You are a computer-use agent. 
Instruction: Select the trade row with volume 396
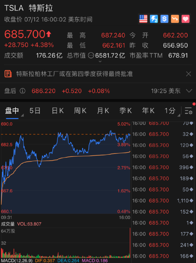[163, 167]
